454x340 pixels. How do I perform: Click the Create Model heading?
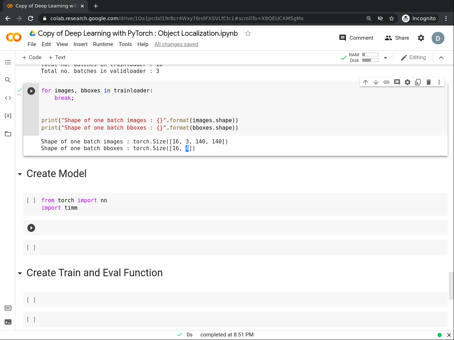click(x=56, y=174)
